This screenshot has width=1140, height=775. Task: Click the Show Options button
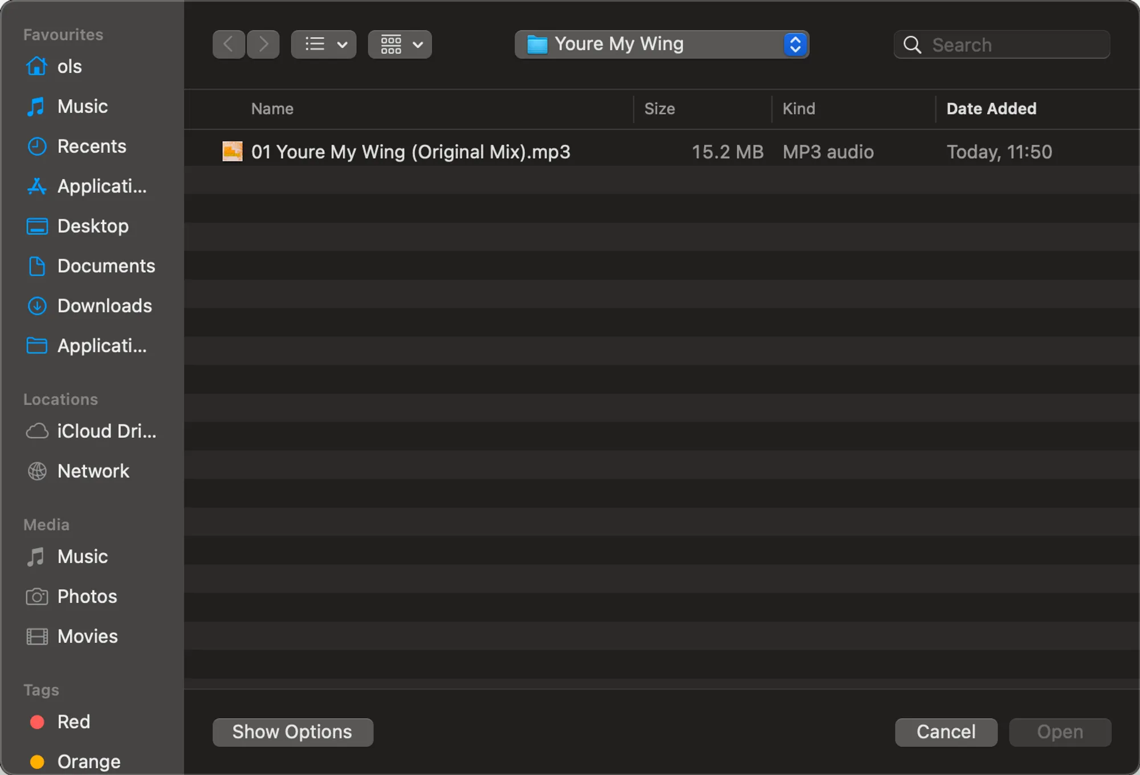[x=292, y=732]
